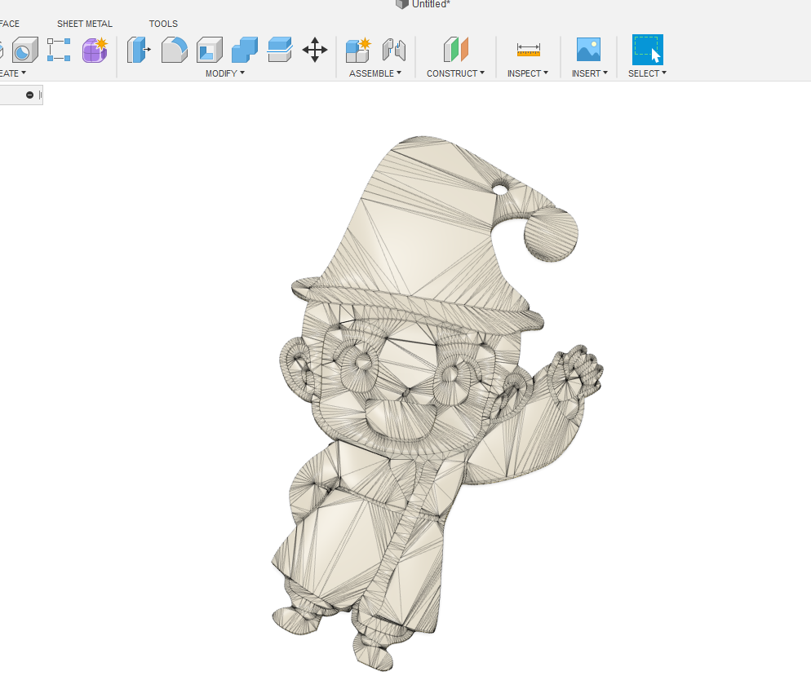
Task: Select the Split Body tool icon
Action: 280,50
